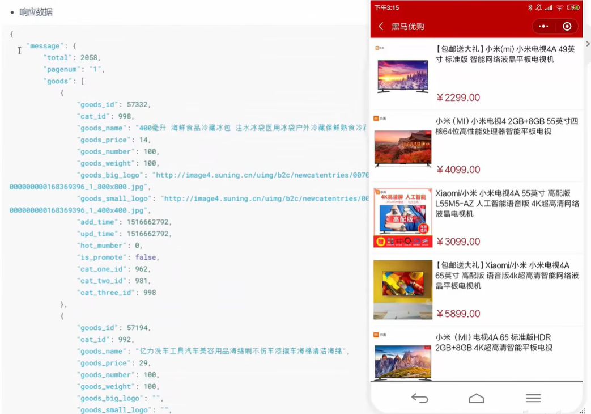
Task: Click the "goods_id": 57332 line
Action: [114, 104]
